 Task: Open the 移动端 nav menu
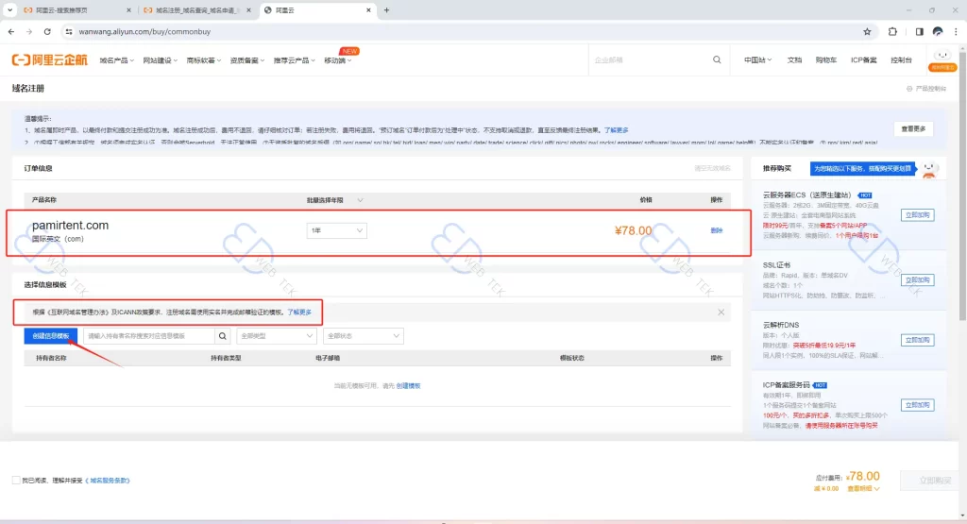click(x=338, y=60)
